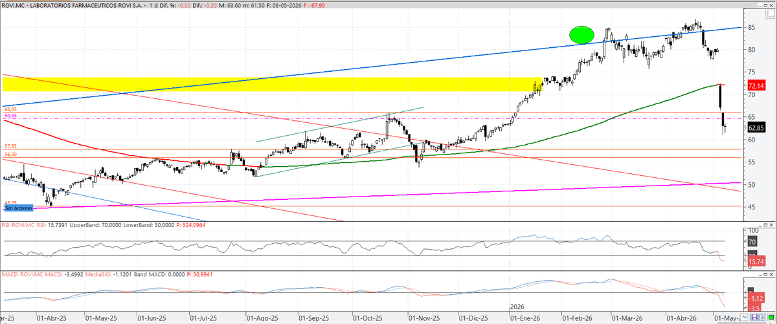Click the 66,05 horizontal level label
This screenshot has height=324, width=777.
click(10, 111)
